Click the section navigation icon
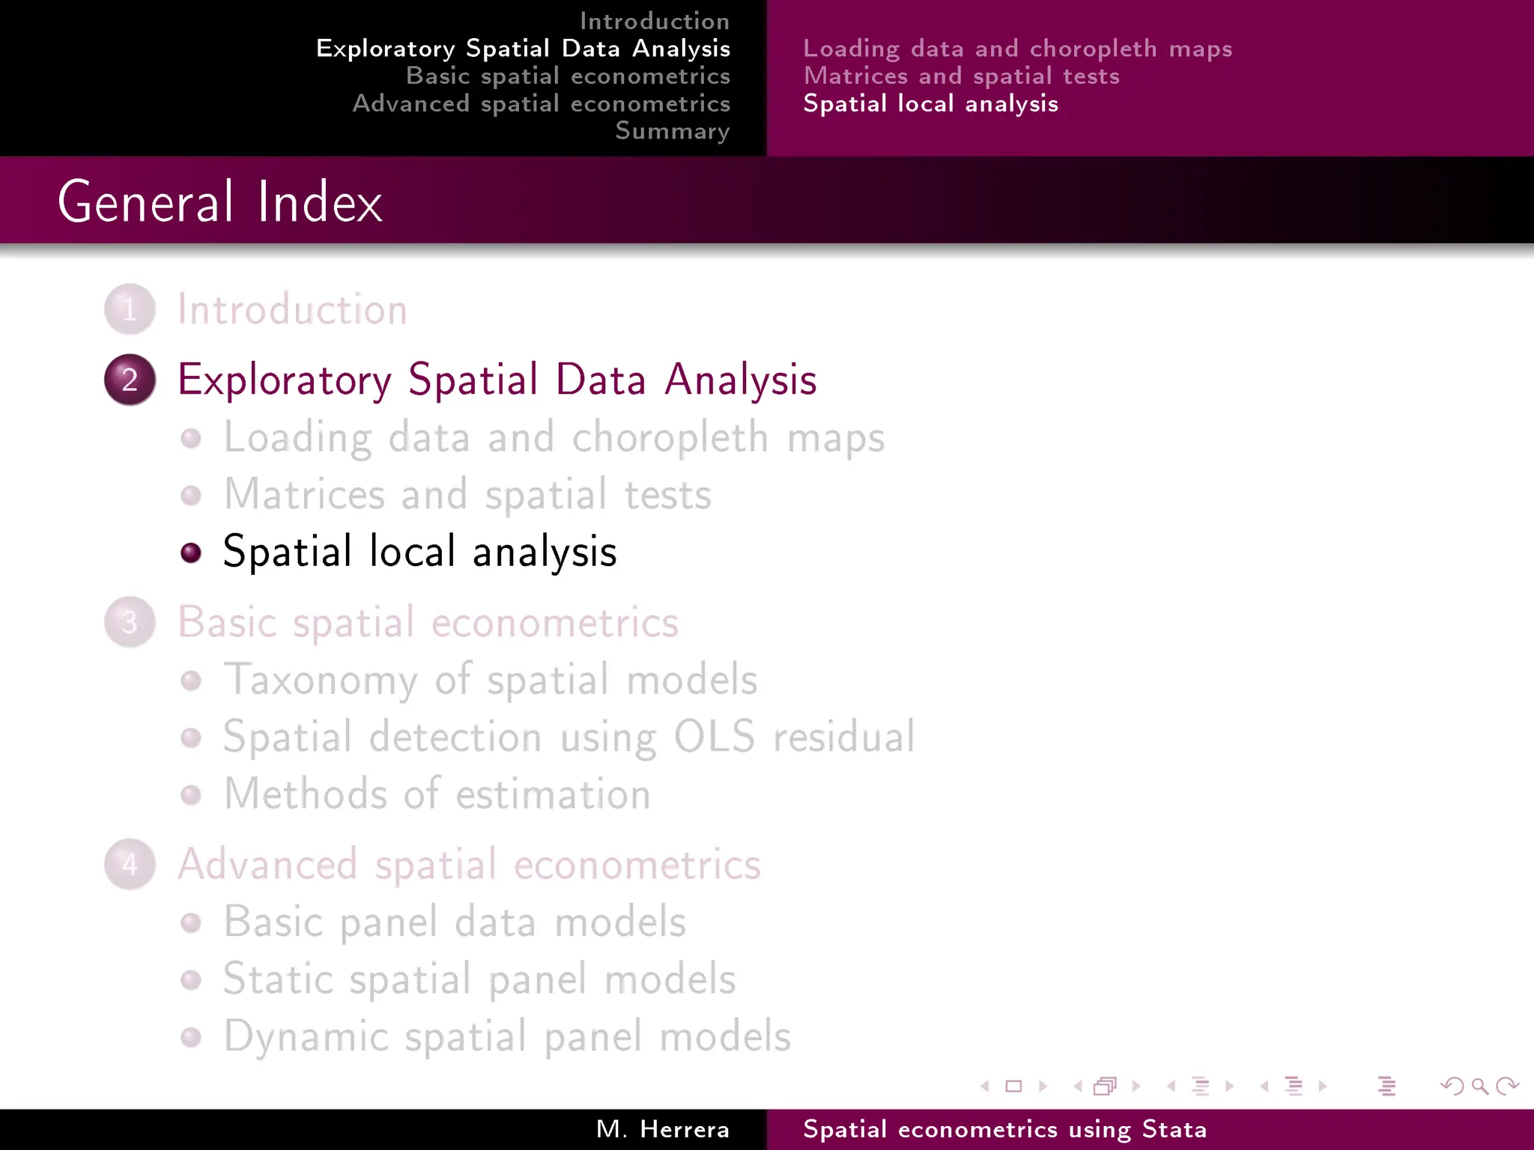The image size is (1534, 1150). click(x=1294, y=1086)
